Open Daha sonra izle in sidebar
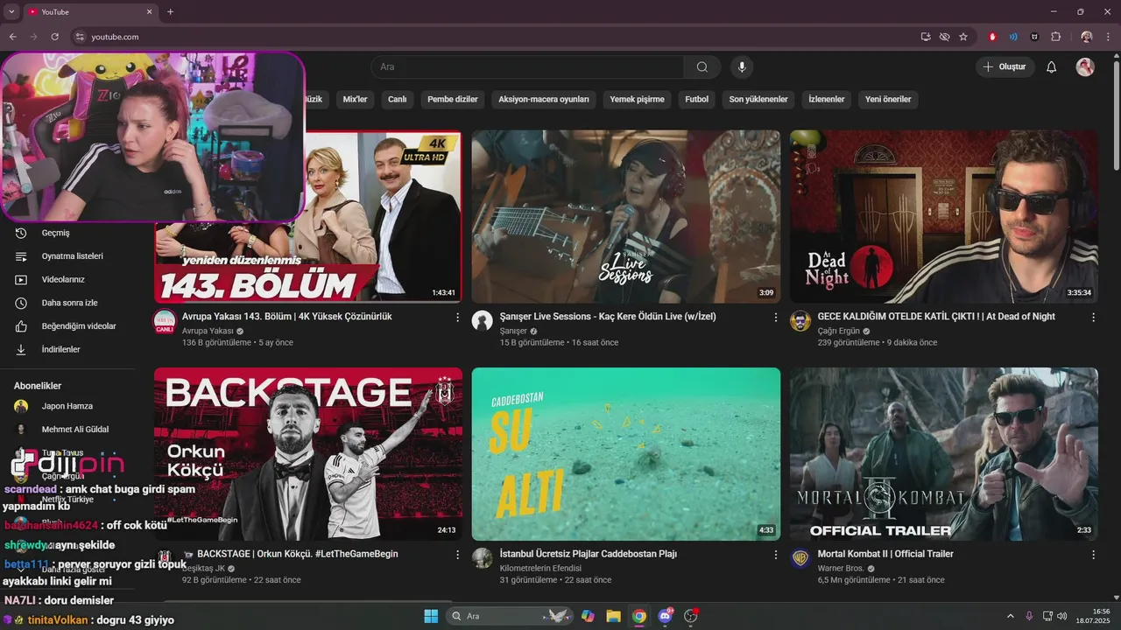 point(70,303)
